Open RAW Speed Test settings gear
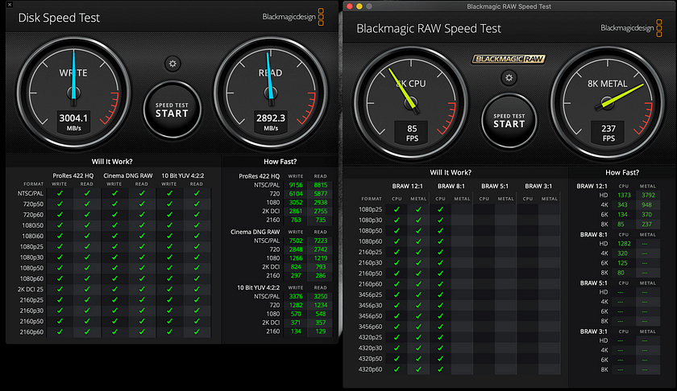Screen dimensions: 677x391 509,78
